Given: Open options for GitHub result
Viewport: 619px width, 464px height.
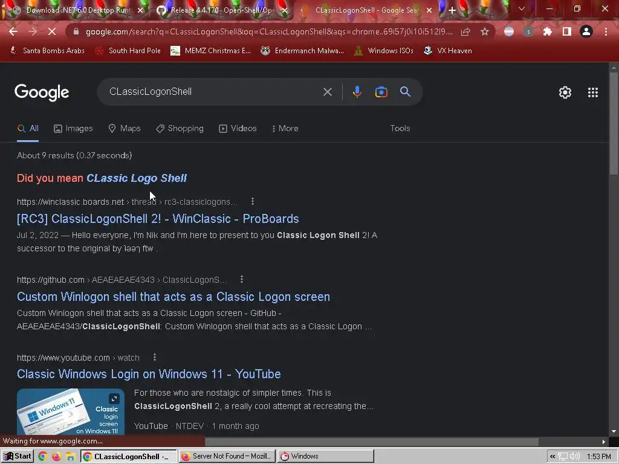Looking at the screenshot, I should 242,279.
